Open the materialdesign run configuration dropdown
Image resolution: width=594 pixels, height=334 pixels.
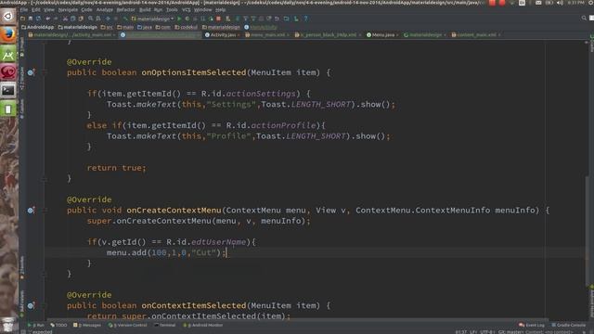(152, 19)
